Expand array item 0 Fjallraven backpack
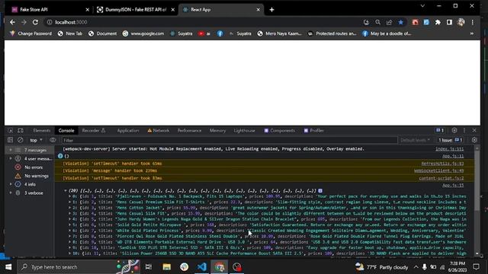488x274 pixels. pos(69,196)
